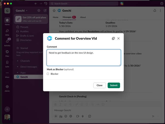Open the 25% off paid plans banner

tap(31, 19)
